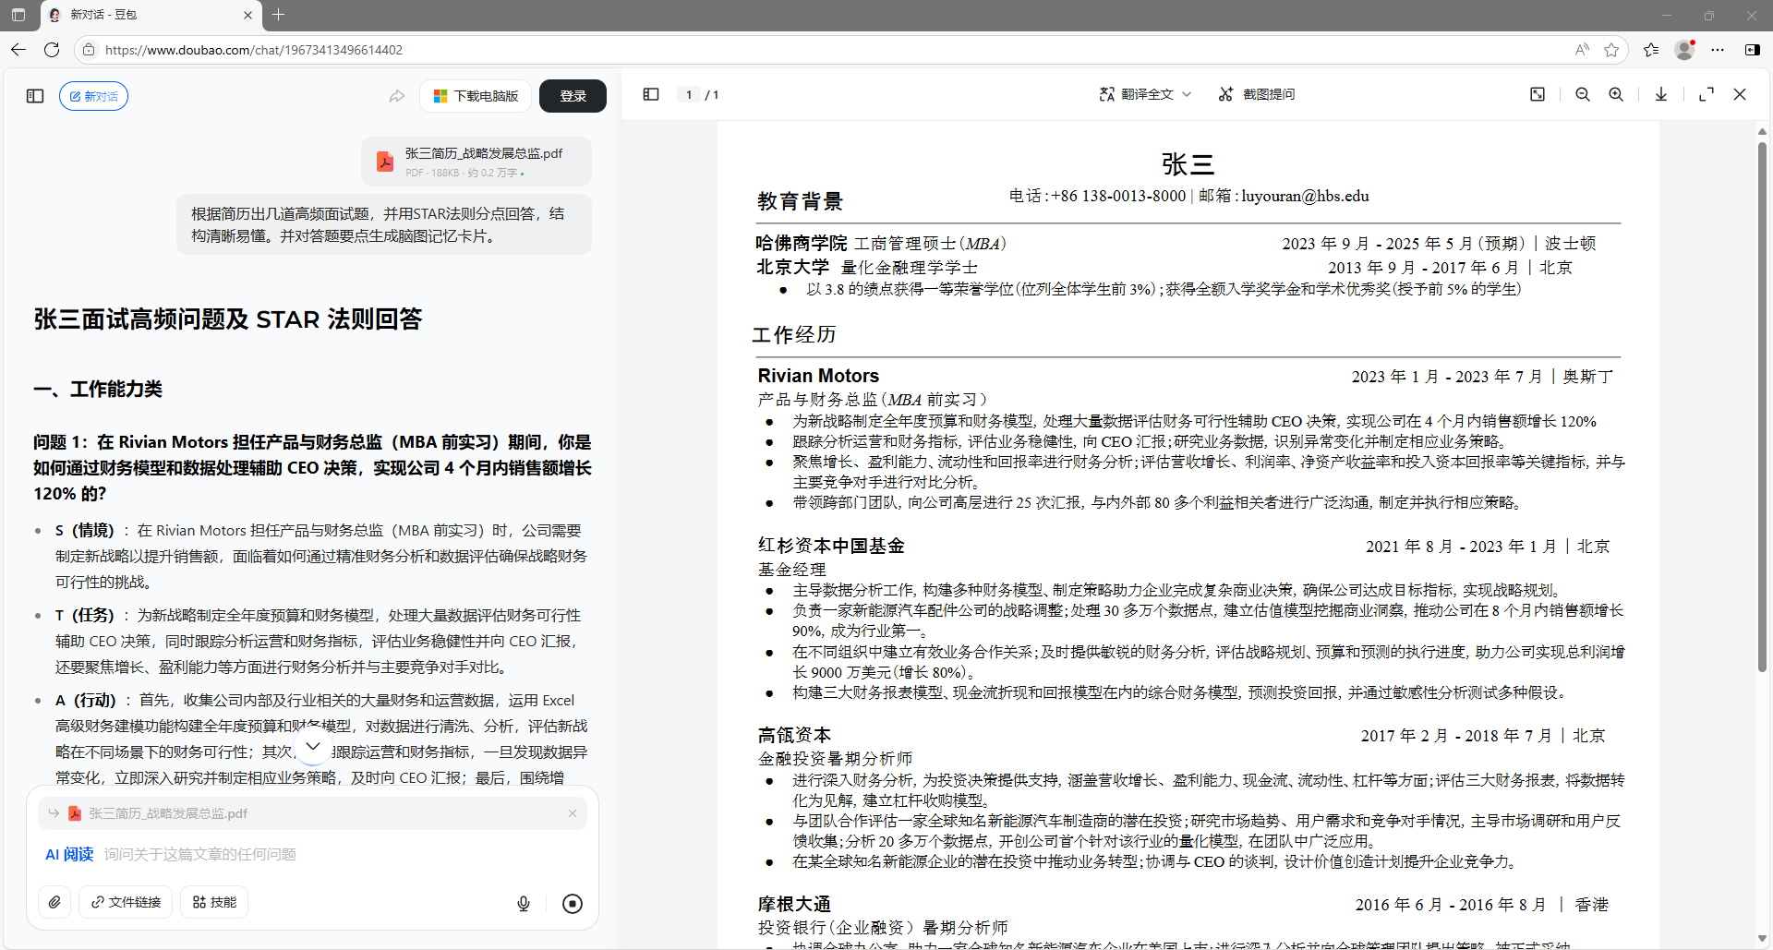Click the 北京大学 text in resume
This screenshot has height=950, width=1773.
792,267
